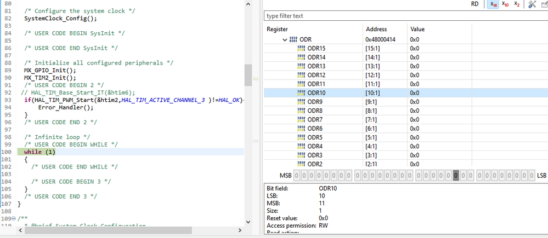The height and width of the screenshot is (238, 548).
Task: Switch to binary x2 number format
Action: [x=517, y=4]
